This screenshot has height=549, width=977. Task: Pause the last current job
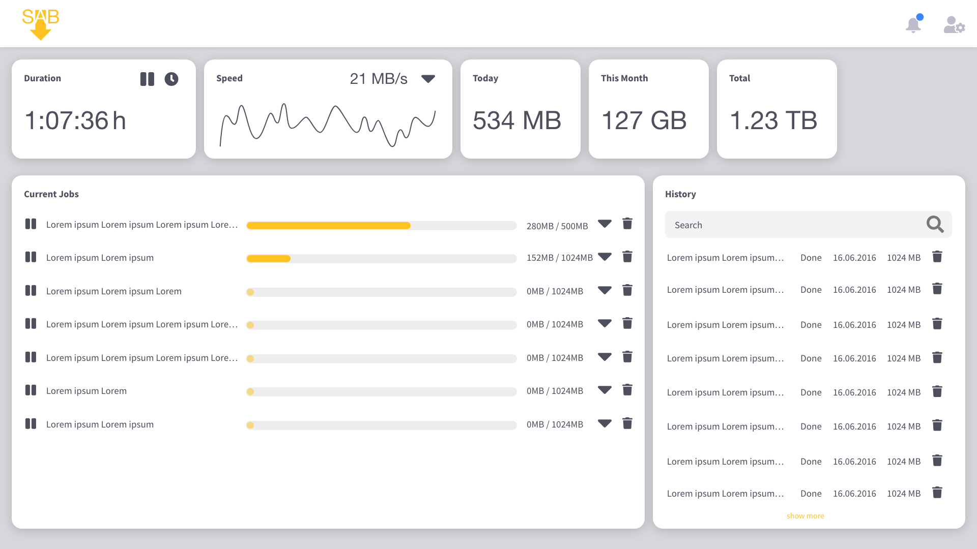(31, 423)
